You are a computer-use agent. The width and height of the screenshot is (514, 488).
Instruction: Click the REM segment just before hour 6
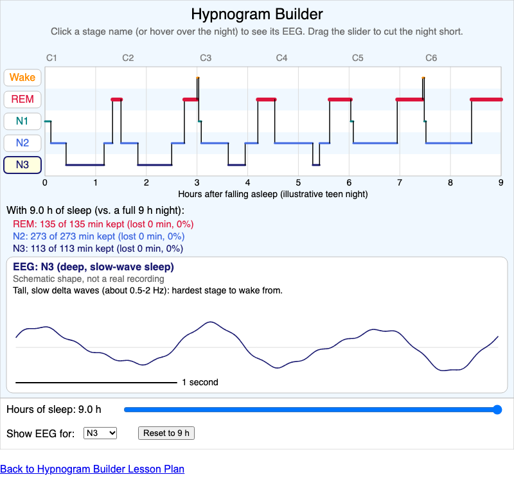click(x=341, y=100)
